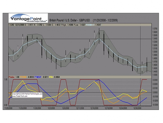The image size is (163, 123).
Task: Click the 0.0000 indicator axis label
Action: (155, 92)
